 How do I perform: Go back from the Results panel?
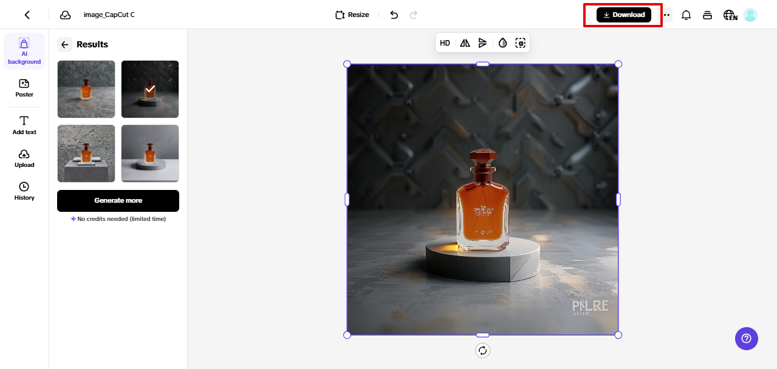pos(65,44)
